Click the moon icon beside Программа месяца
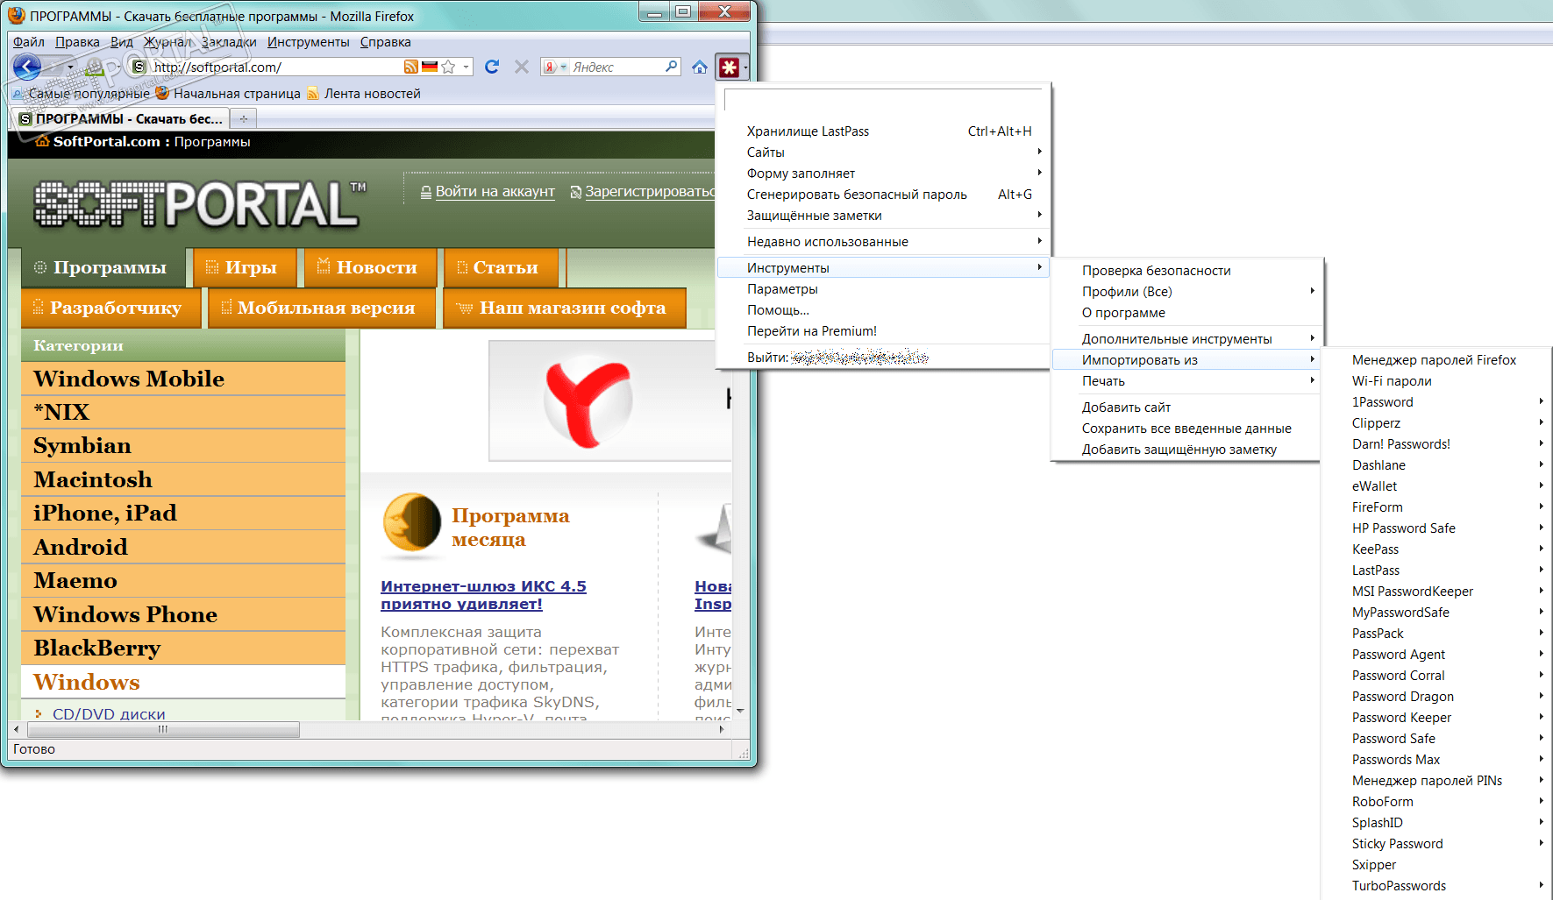Screen dimensions: 1553x900 coord(412,523)
